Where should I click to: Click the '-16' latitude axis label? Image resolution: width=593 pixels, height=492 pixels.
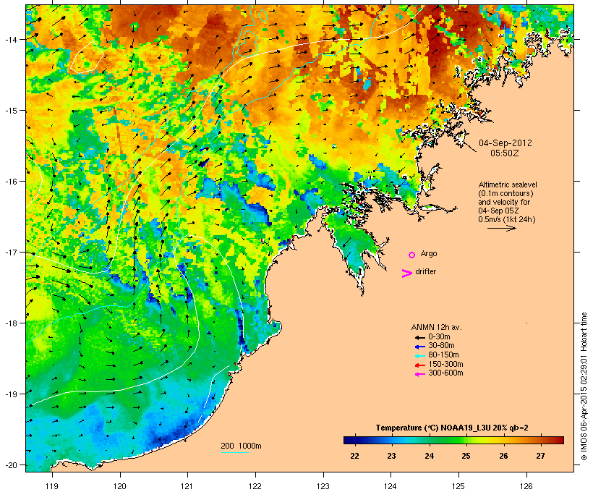click(x=10, y=182)
